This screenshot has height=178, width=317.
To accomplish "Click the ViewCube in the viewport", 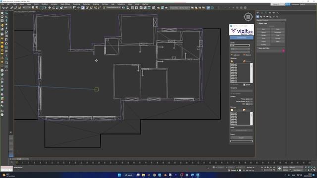I will click(248, 17).
